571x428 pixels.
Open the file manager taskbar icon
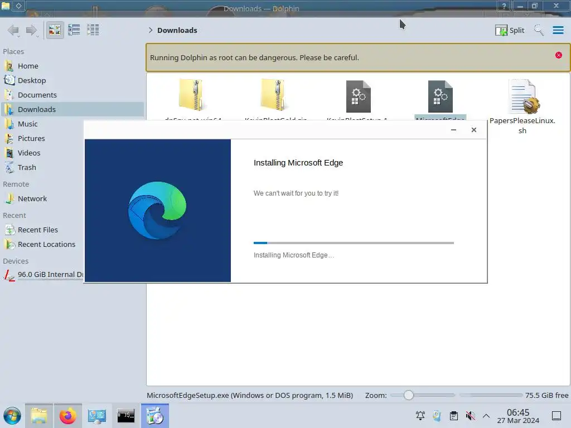[x=39, y=416]
